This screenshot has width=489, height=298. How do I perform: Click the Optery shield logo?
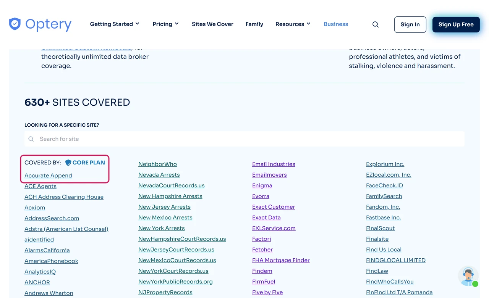pos(15,24)
